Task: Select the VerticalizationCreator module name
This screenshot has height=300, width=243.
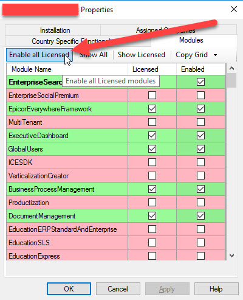Action: 38,176
